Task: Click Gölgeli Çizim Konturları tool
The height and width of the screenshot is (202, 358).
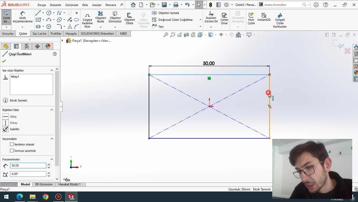Action: coord(280,20)
